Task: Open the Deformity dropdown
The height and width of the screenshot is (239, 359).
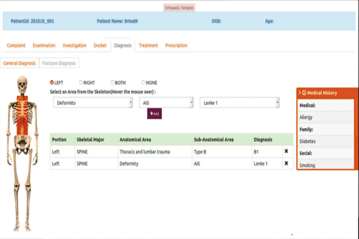Action: point(93,103)
